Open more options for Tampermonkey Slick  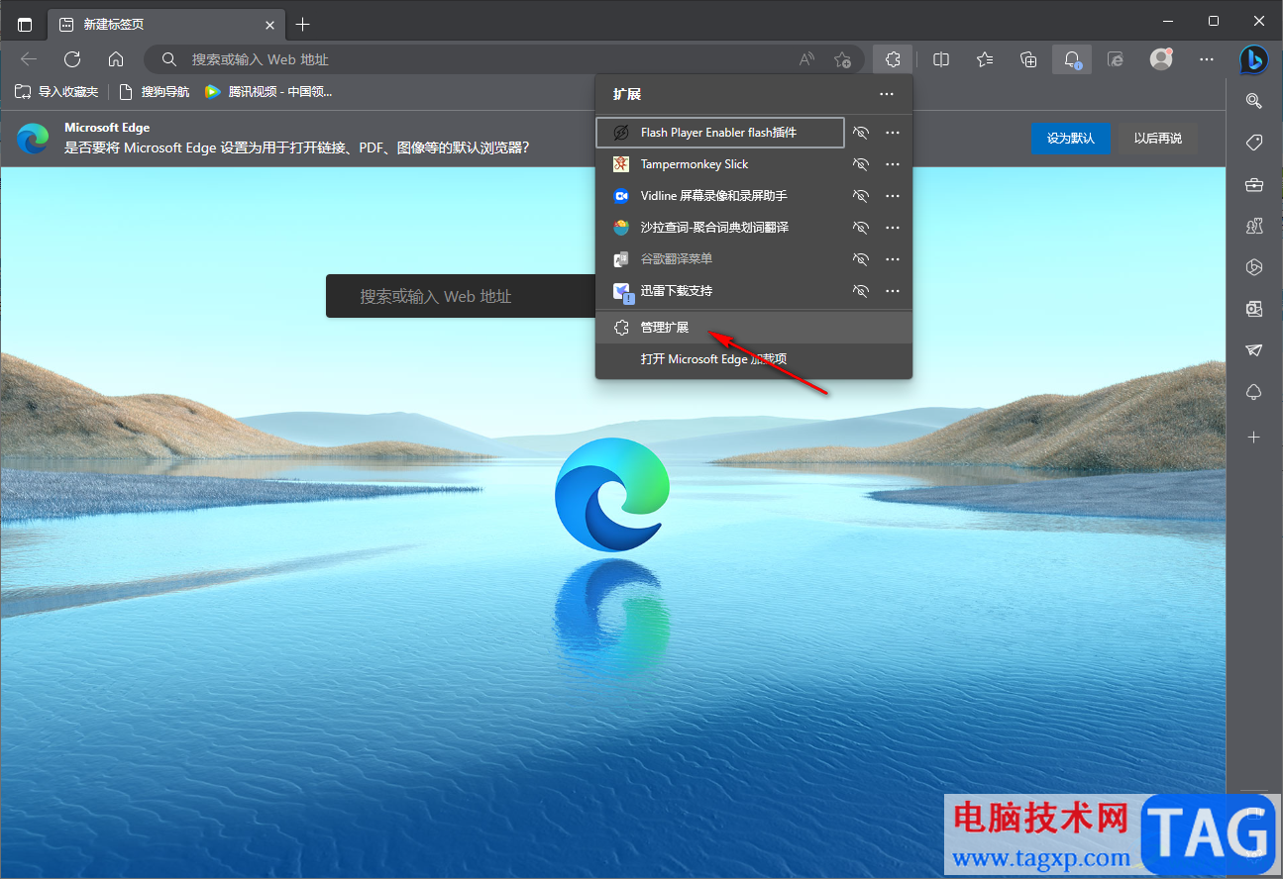pyautogui.click(x=893, y=164)
